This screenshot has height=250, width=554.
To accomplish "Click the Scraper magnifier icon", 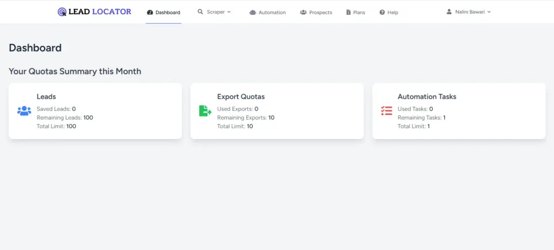I will (x=200, y=12).
